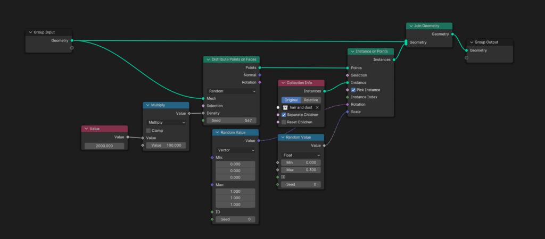Image resolution: width=545 pixels, height=239 pixels.
Task: Toggle the Clamp checkbox
Action: 148,131
